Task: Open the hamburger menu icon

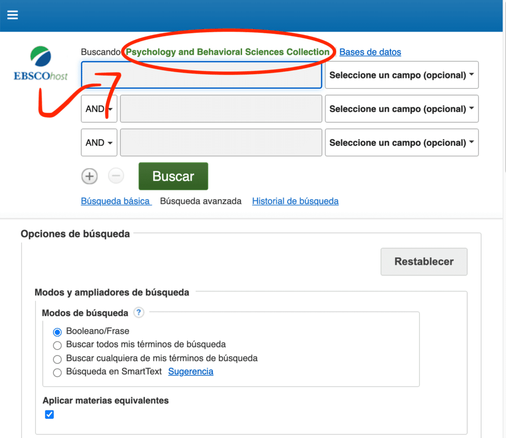Action: point(12,15)
